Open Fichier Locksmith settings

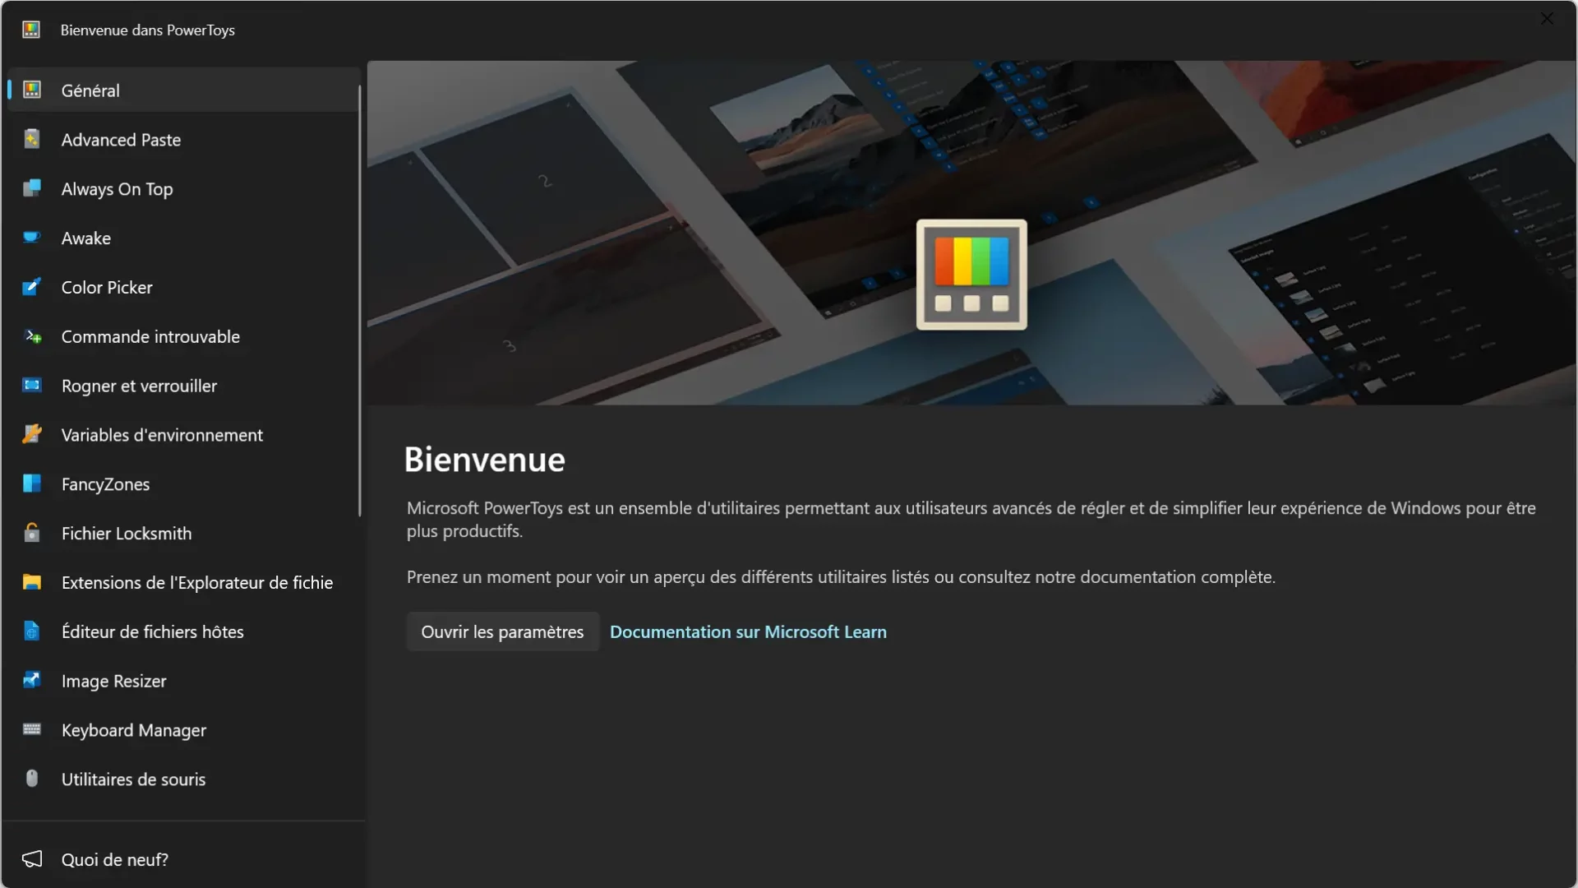point(127,534)
